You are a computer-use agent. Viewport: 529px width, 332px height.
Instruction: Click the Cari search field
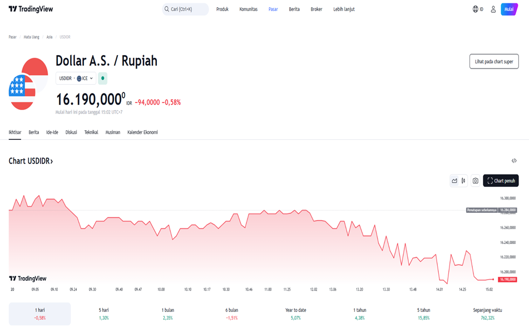click(185, 9)
